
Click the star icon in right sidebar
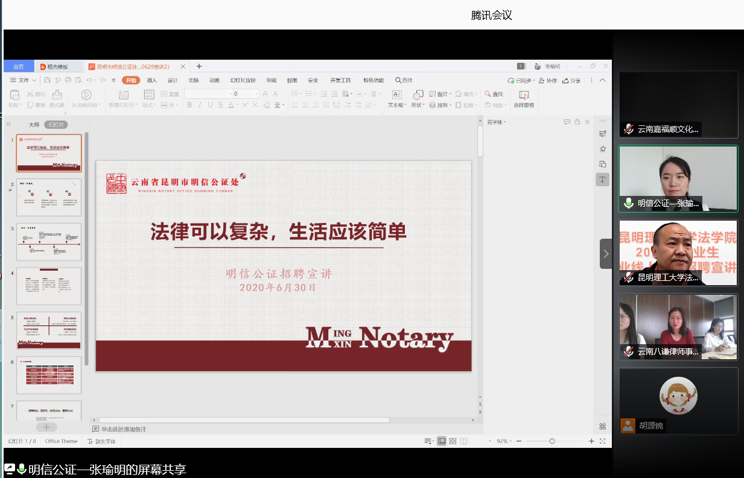click(602, 149)
